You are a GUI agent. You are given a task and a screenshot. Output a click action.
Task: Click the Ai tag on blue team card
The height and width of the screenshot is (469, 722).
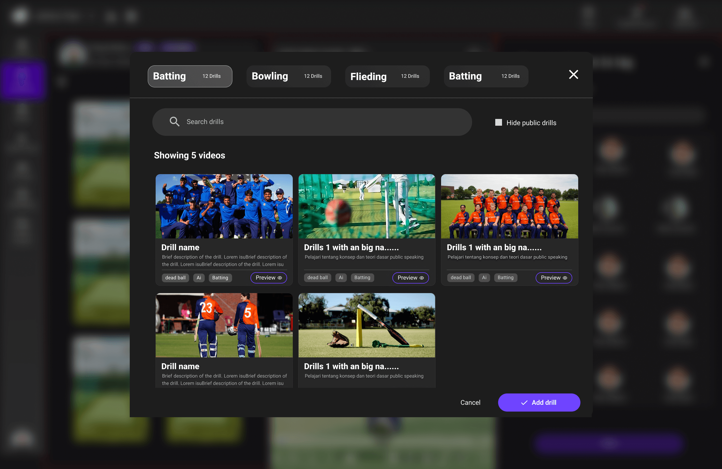pos(199,278)
